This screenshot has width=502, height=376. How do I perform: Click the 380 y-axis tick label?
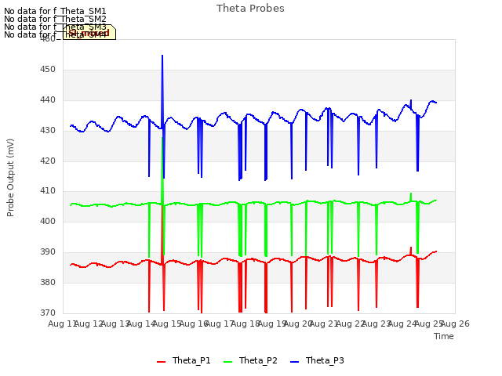click(x=48, y=282)
